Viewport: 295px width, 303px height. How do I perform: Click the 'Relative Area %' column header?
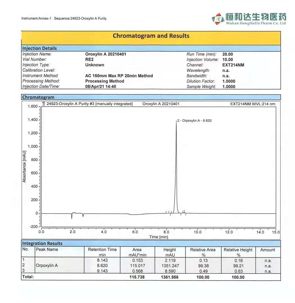coord(203,252)
